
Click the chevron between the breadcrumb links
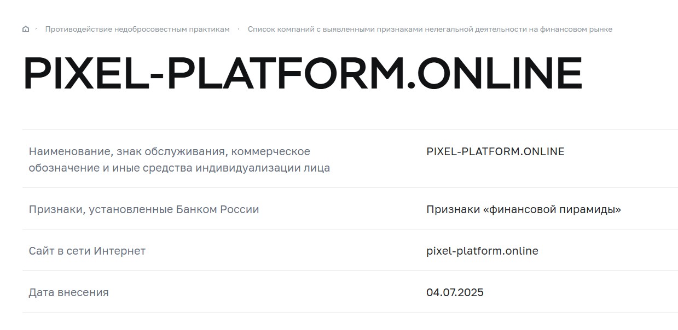point(238,29)
